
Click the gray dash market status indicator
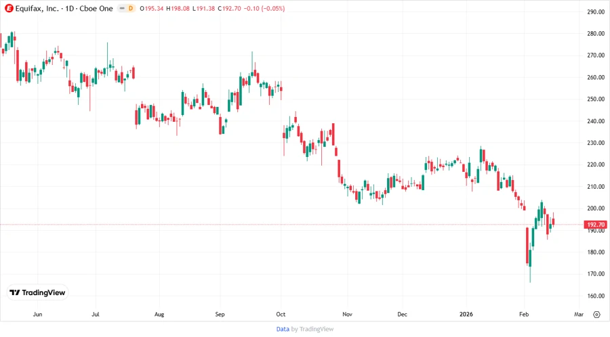click(x=122, y=8)
